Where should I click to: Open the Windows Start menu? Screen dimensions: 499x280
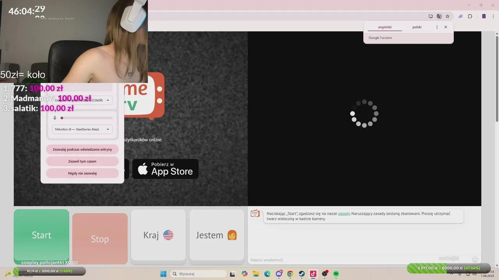tap(163, 274)
